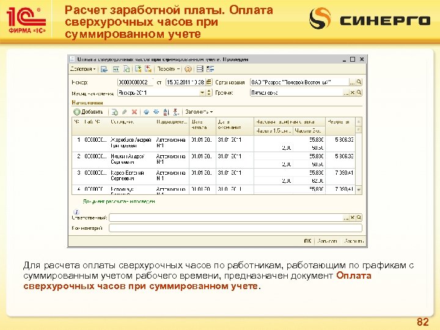
Task: Click the ellipsis button in Ответственный field
Action: [346, 218]
